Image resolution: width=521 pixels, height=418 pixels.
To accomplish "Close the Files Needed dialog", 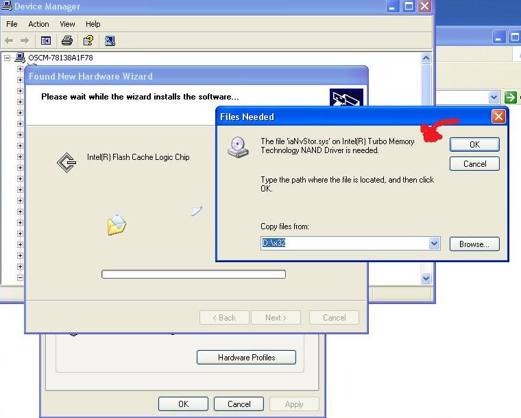I will (498, 117).
